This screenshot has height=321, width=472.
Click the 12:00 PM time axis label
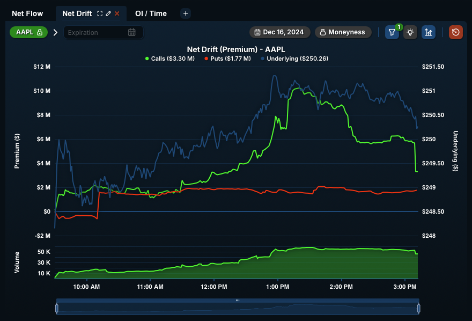[x=214, y=287]
